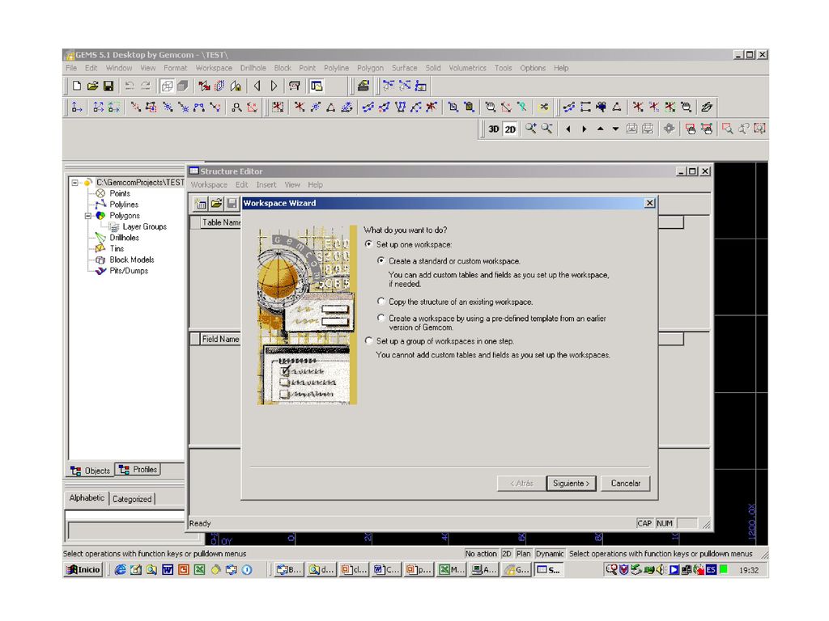This screenshot has height=621, width=829.
Task: Open the Windows Inicio start button
Action: pyautogui.click(x=83, y=570)
